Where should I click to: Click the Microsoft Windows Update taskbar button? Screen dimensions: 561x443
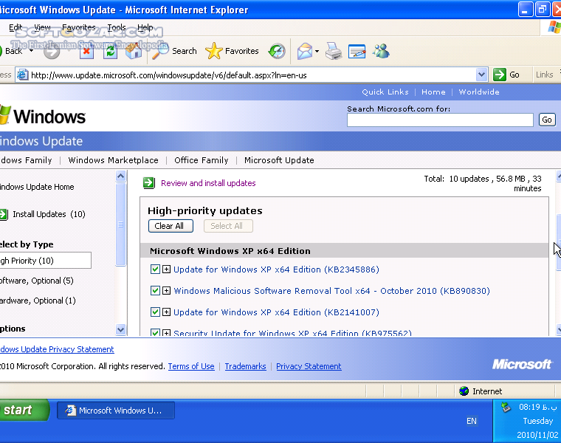116,411
